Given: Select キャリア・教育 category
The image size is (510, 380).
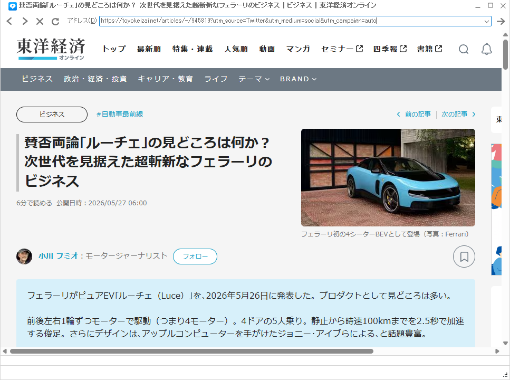Looking at the screenshot, I should (x=166, y=79).
